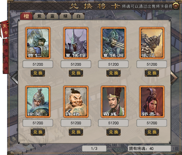The image size is (182, 155).
Task: Switch to the 蓝 blue card tab
Action: click(52, 16)
